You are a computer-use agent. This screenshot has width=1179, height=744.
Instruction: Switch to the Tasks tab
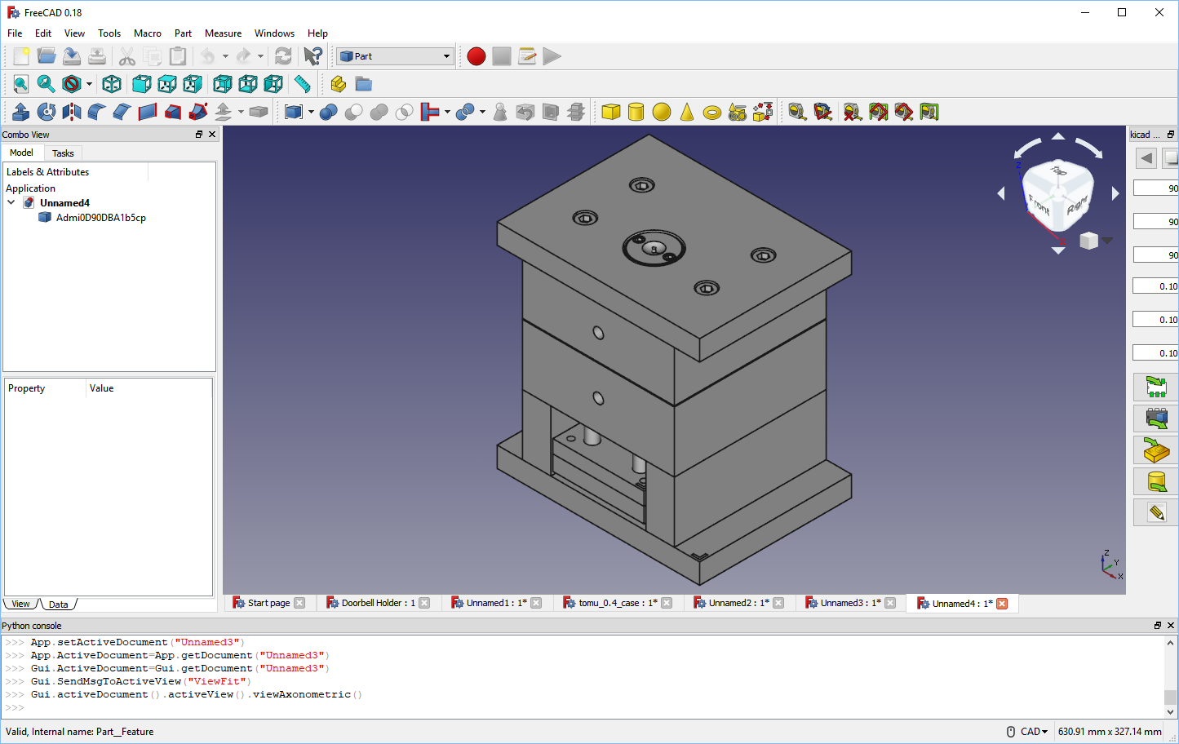point(63,153)
